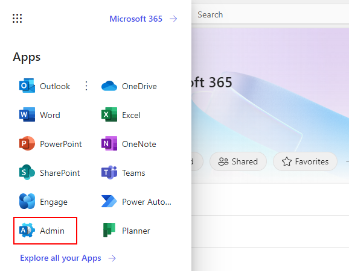Open the Outlook app icon

click(27, 86)
